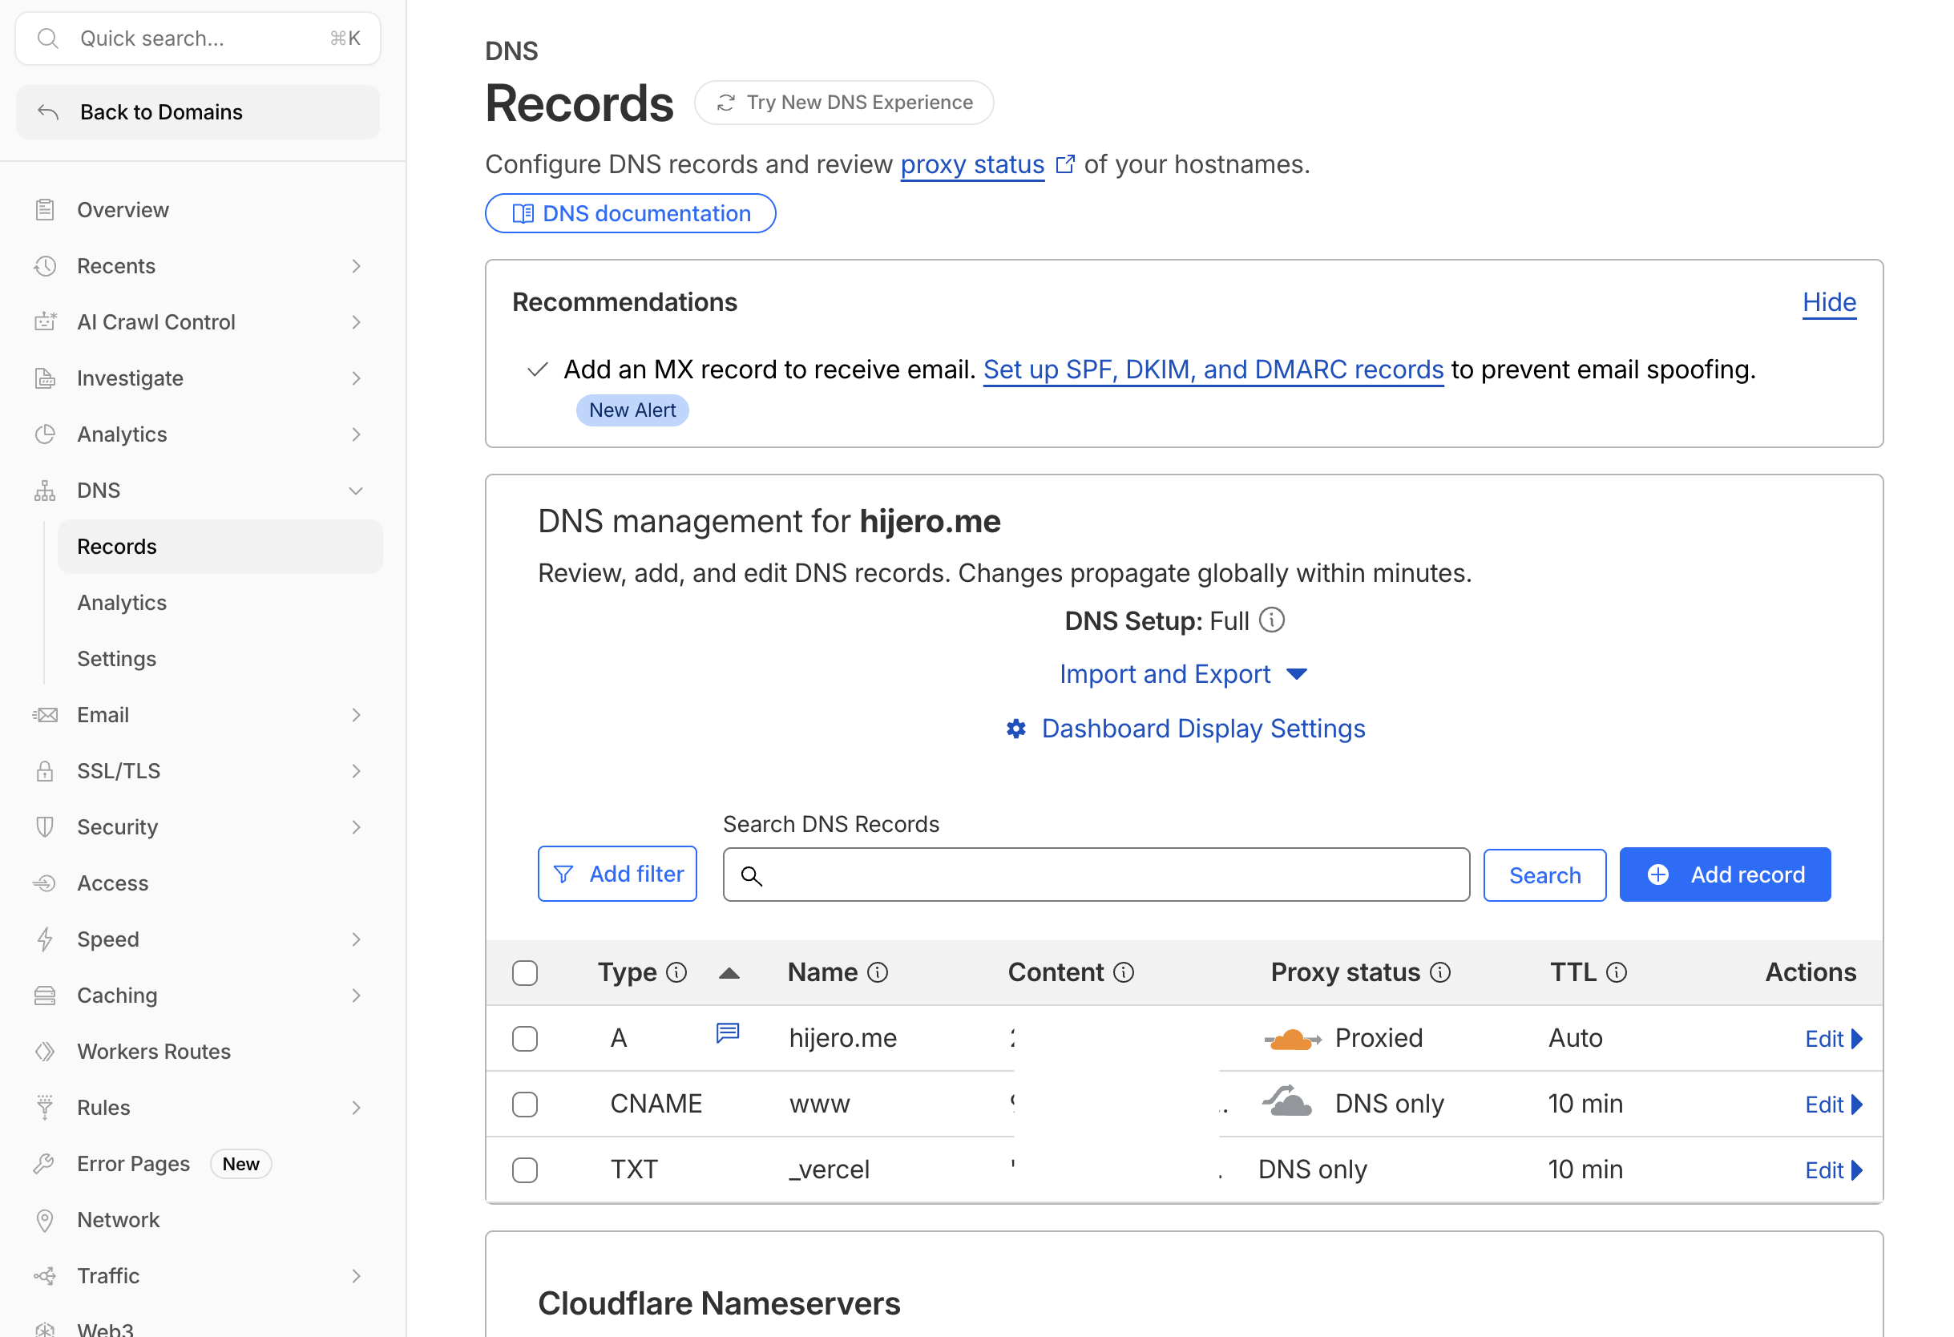Click the Email envelope icon
Viewport: 1954px width, 1337px height.
(46, 715)
